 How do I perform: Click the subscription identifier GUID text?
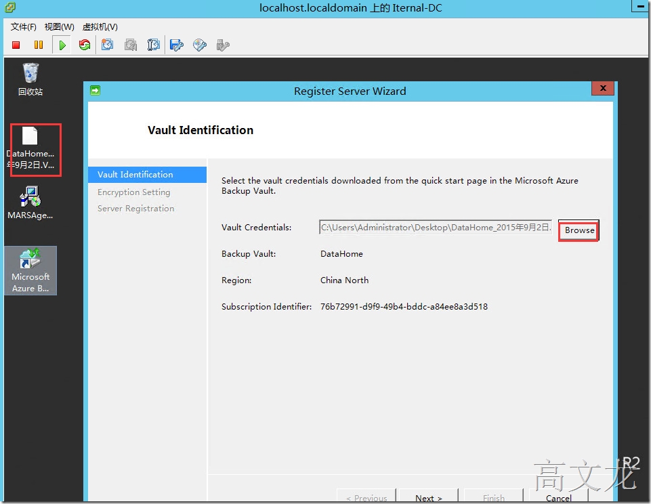click(x=404, y=307)
